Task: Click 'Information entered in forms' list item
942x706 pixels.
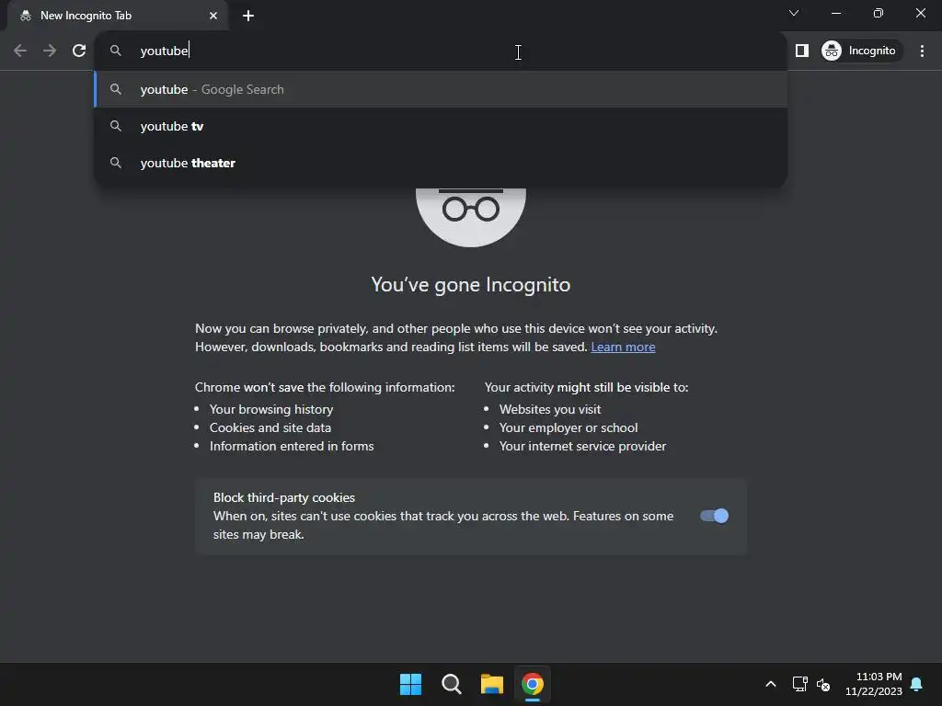Action: (x=292, y=446)
